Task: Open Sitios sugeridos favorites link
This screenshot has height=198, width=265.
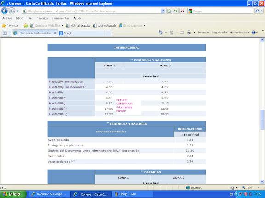Action: pos(131,25)
